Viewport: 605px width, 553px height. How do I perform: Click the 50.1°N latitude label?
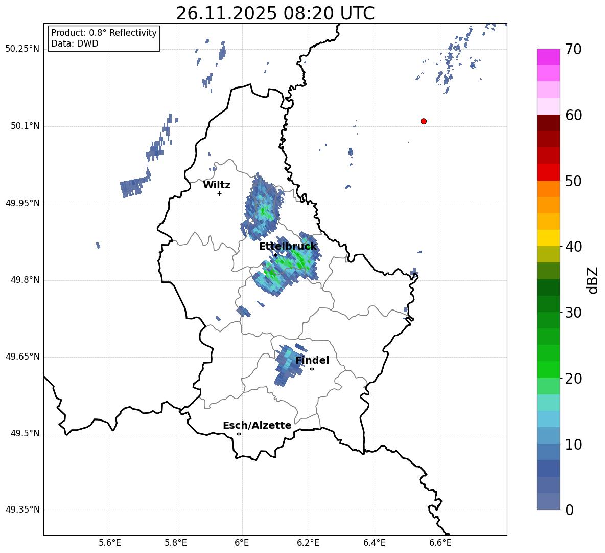tap(25, 126)
